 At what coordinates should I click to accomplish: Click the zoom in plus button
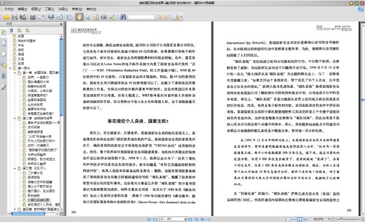tap(363, 219)
